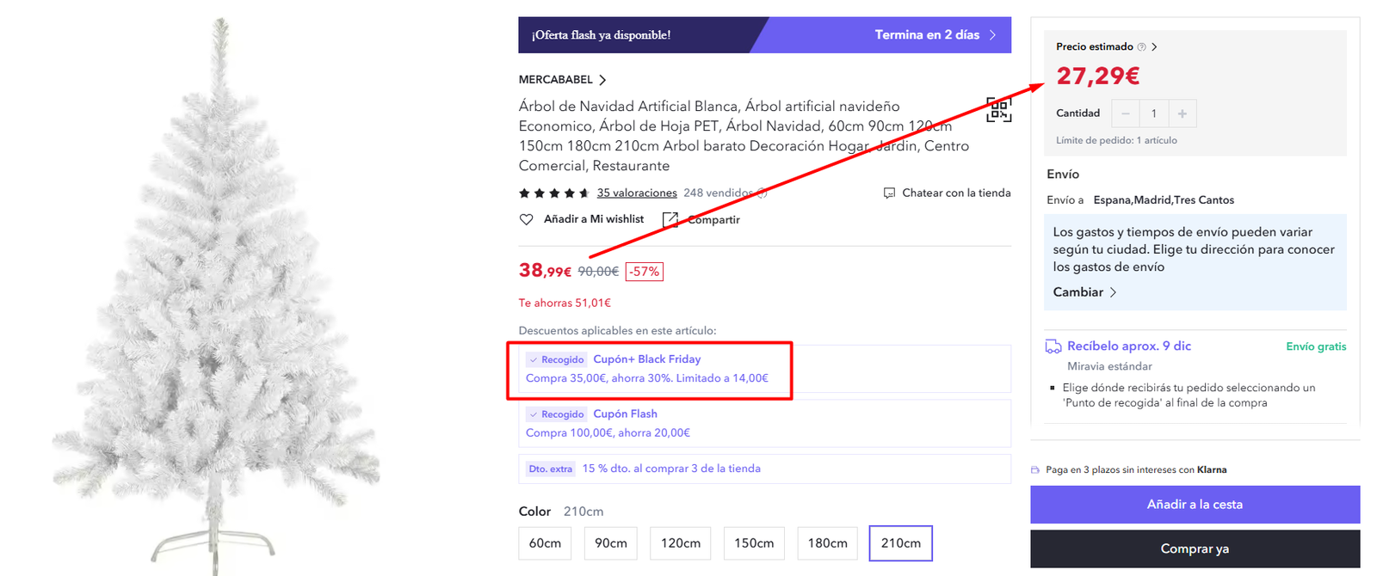Click the QR code scan icon

point(998,109)
